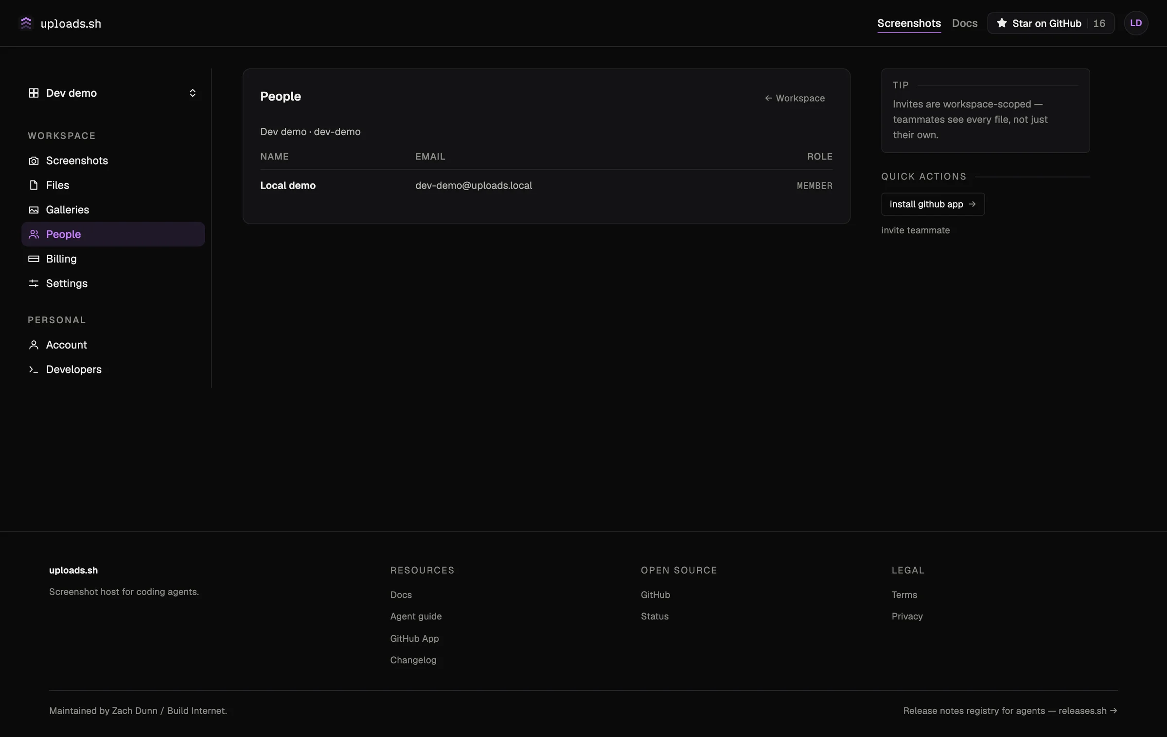Expand the Dev demo workspace switcher chevron
The image size is (1167, 737).
tap(193, 93)
